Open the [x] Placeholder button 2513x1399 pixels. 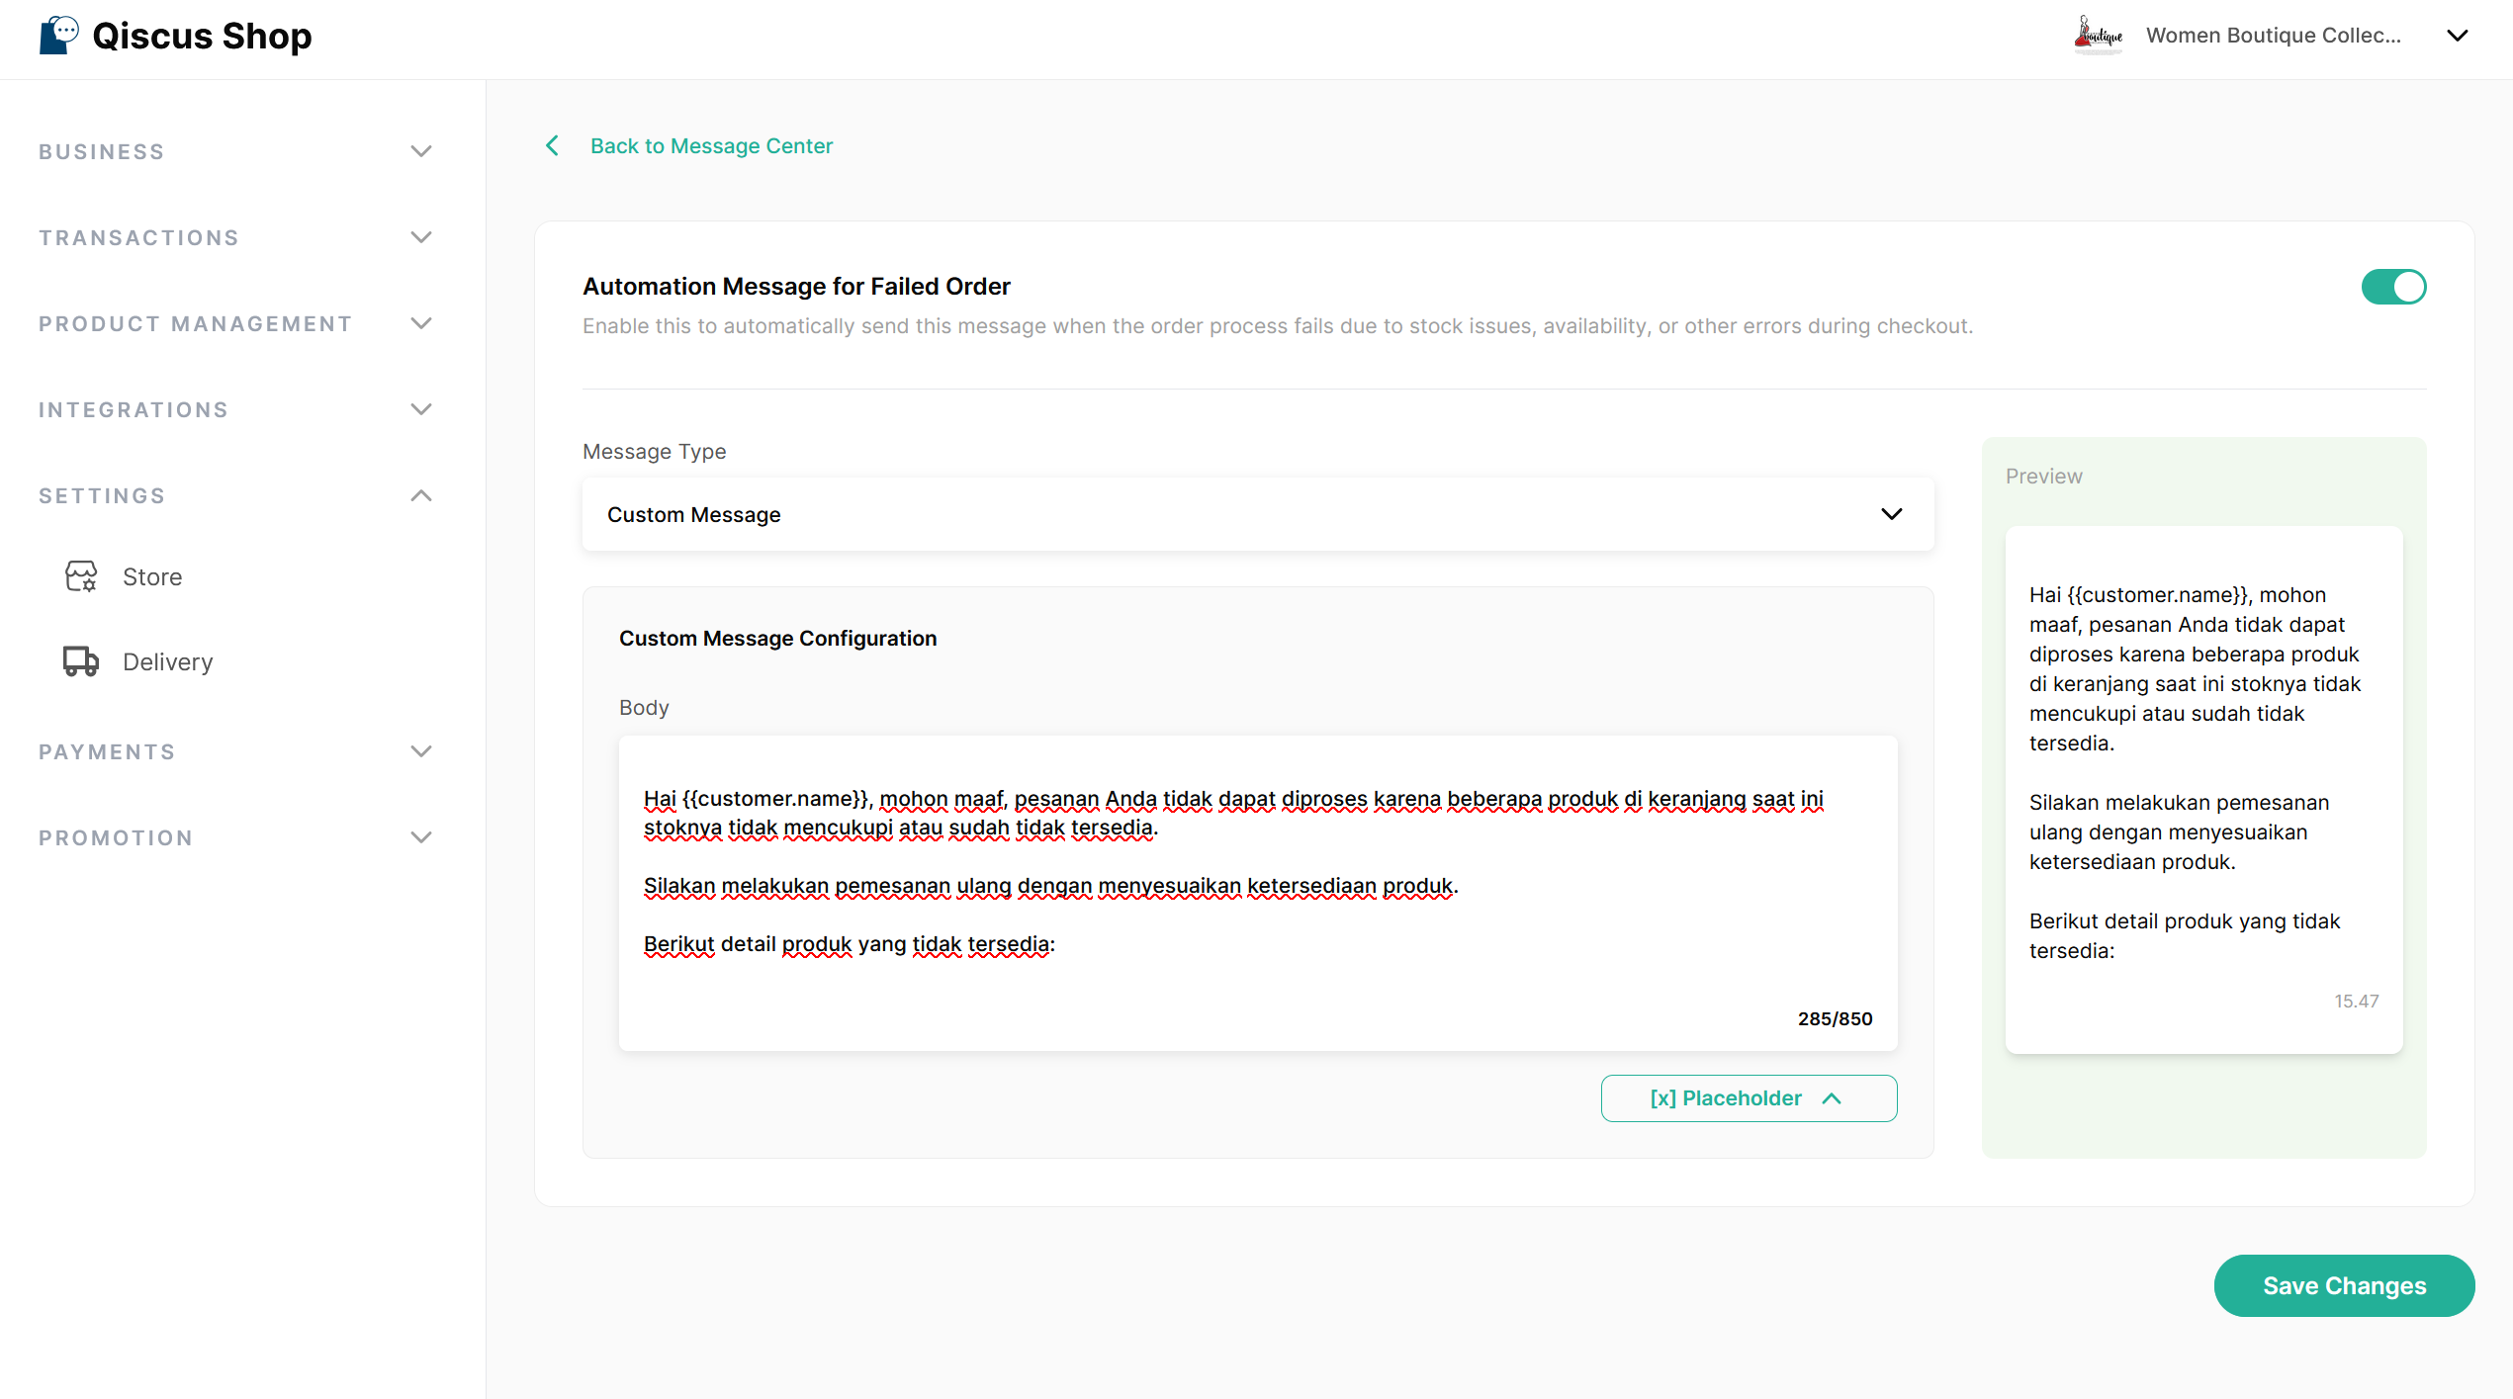click(1749, 1098)
